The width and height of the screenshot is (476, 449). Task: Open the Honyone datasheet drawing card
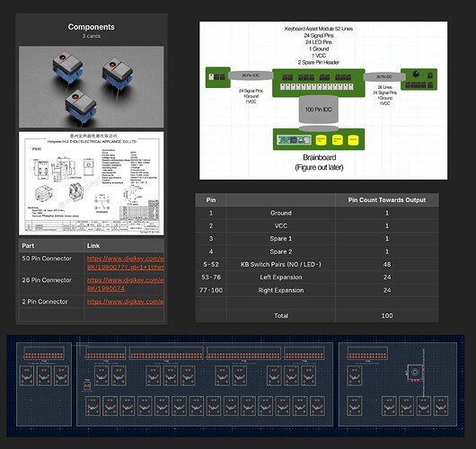tap(92, 183)
